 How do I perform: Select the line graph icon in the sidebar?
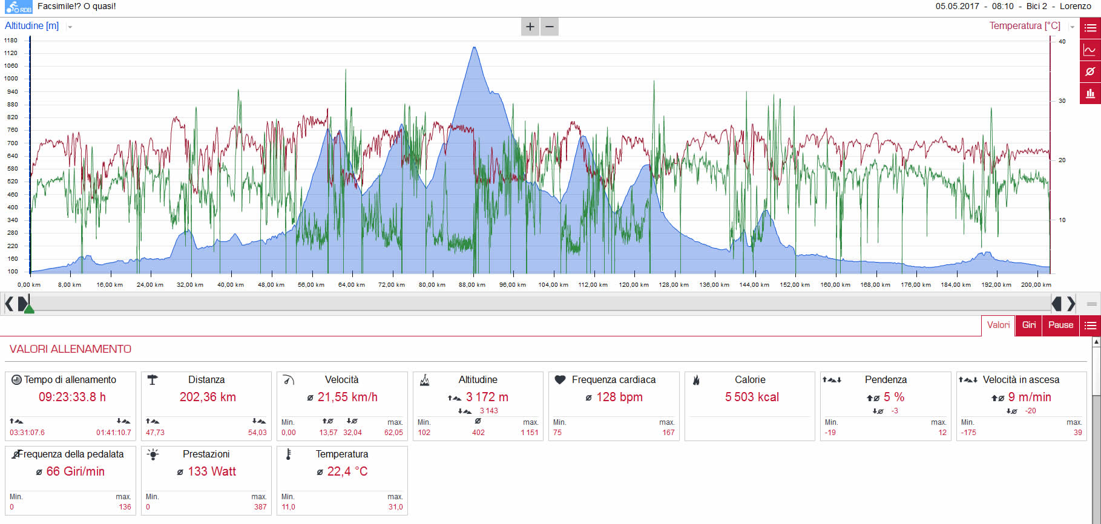1090,50
